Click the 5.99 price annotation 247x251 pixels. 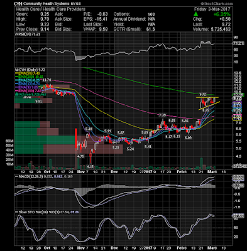click(x=107, y=131)
